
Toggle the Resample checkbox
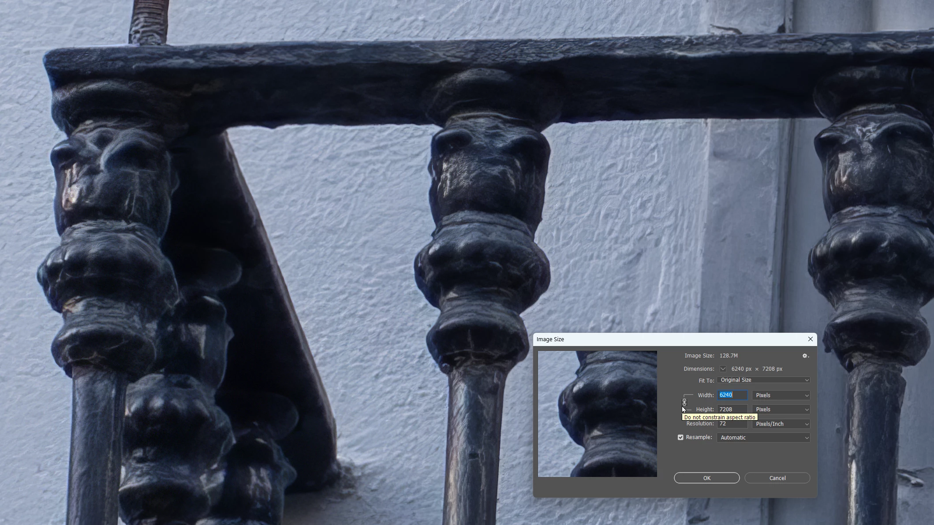click(x=680, y=437)
